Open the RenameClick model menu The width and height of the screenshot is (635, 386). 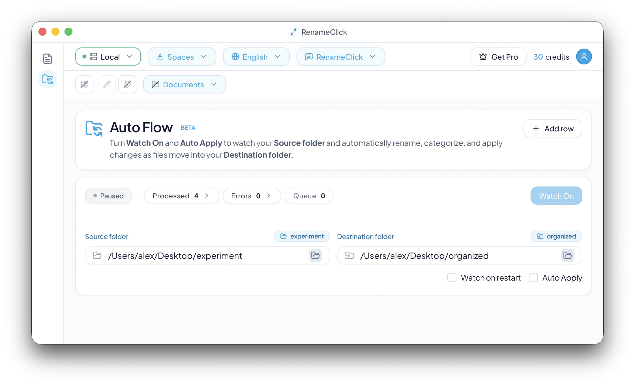[340, 57]
